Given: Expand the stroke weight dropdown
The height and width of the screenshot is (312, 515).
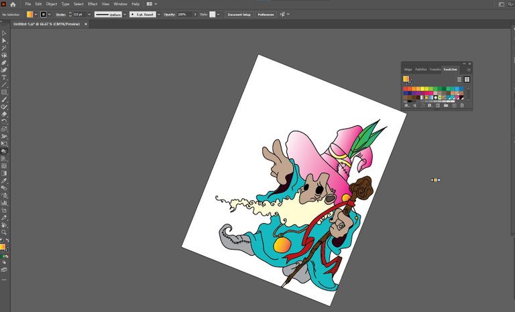Looking at the screenshot, I should pyautogui.click(x=89, y=15).
